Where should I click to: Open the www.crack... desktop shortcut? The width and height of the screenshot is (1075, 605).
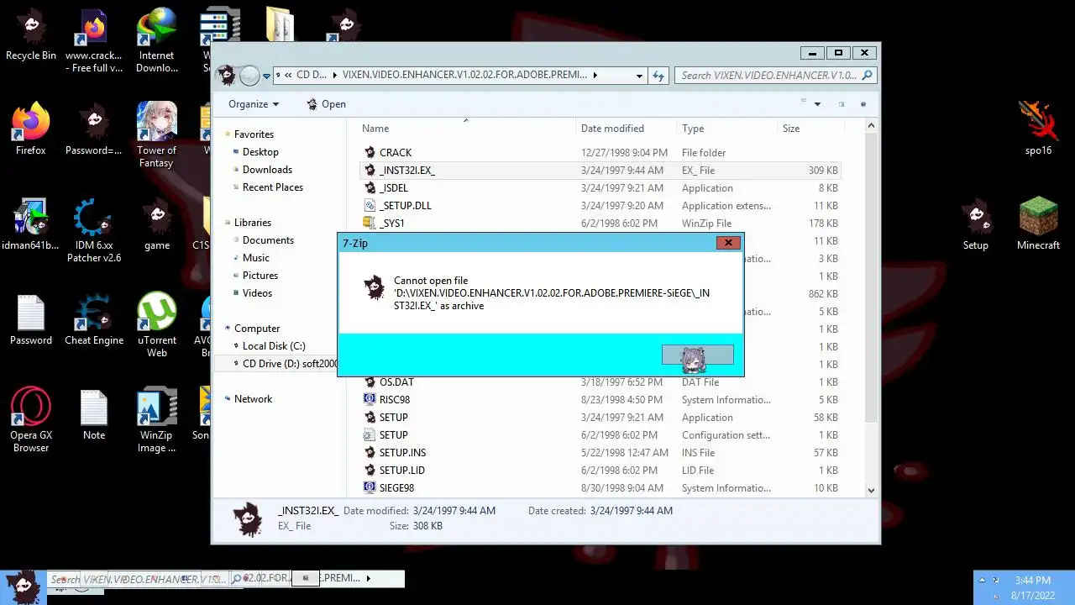(94, 41)
